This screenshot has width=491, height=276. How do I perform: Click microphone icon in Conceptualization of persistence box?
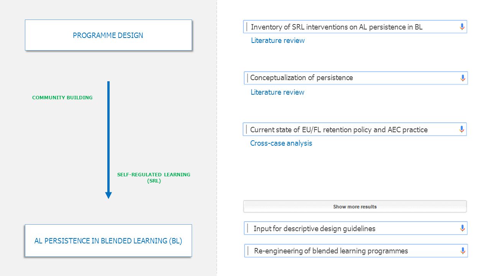463,78
